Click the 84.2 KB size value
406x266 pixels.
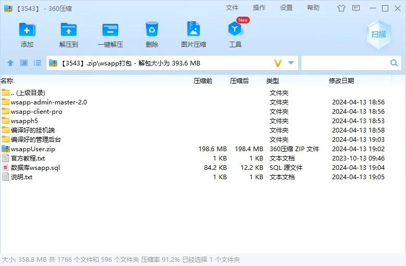point(215,167)
